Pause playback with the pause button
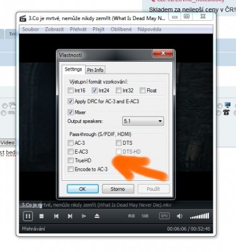 tap(28, 216)
